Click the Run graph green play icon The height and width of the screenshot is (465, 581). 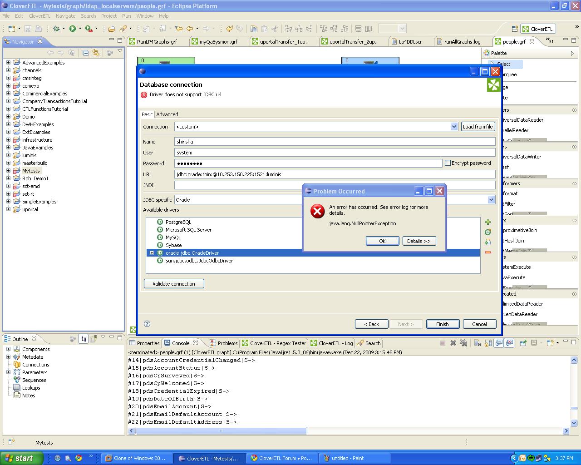[x=72, y=29]
